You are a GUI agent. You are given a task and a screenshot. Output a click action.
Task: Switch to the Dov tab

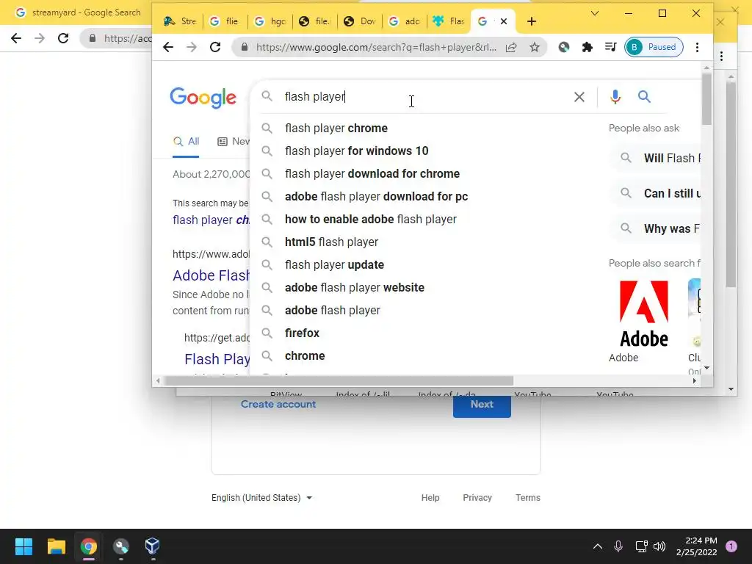(x=360, y=21)
